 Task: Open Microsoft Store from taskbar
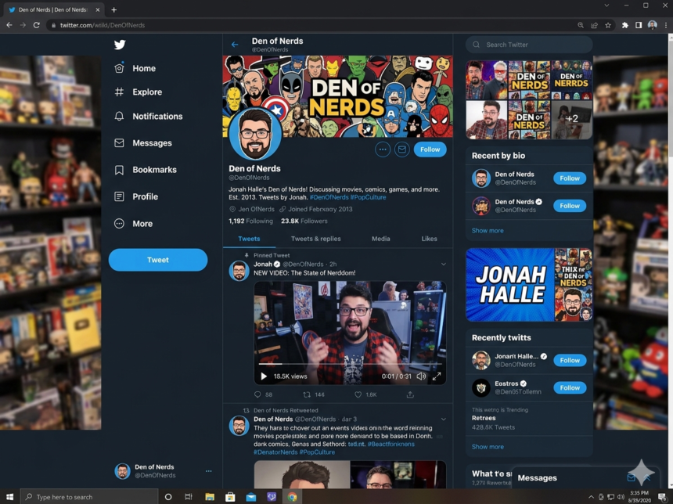[230, 497]
